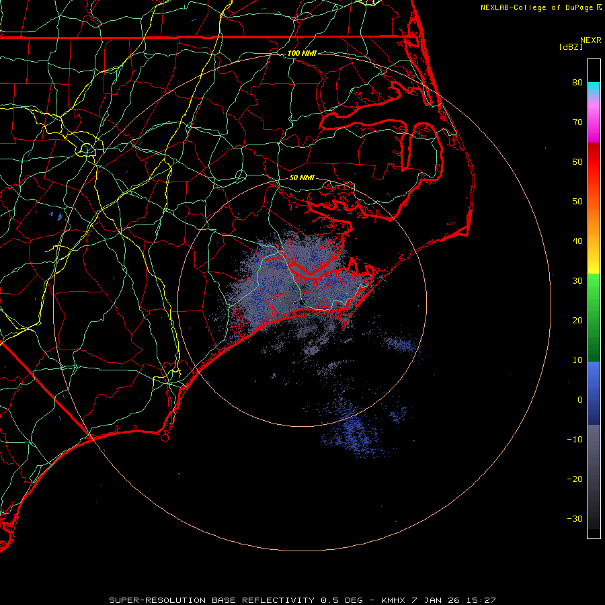Click the 0.5 DEG elevation text
The height and width of the screenshot is (605, 605).
341,600
